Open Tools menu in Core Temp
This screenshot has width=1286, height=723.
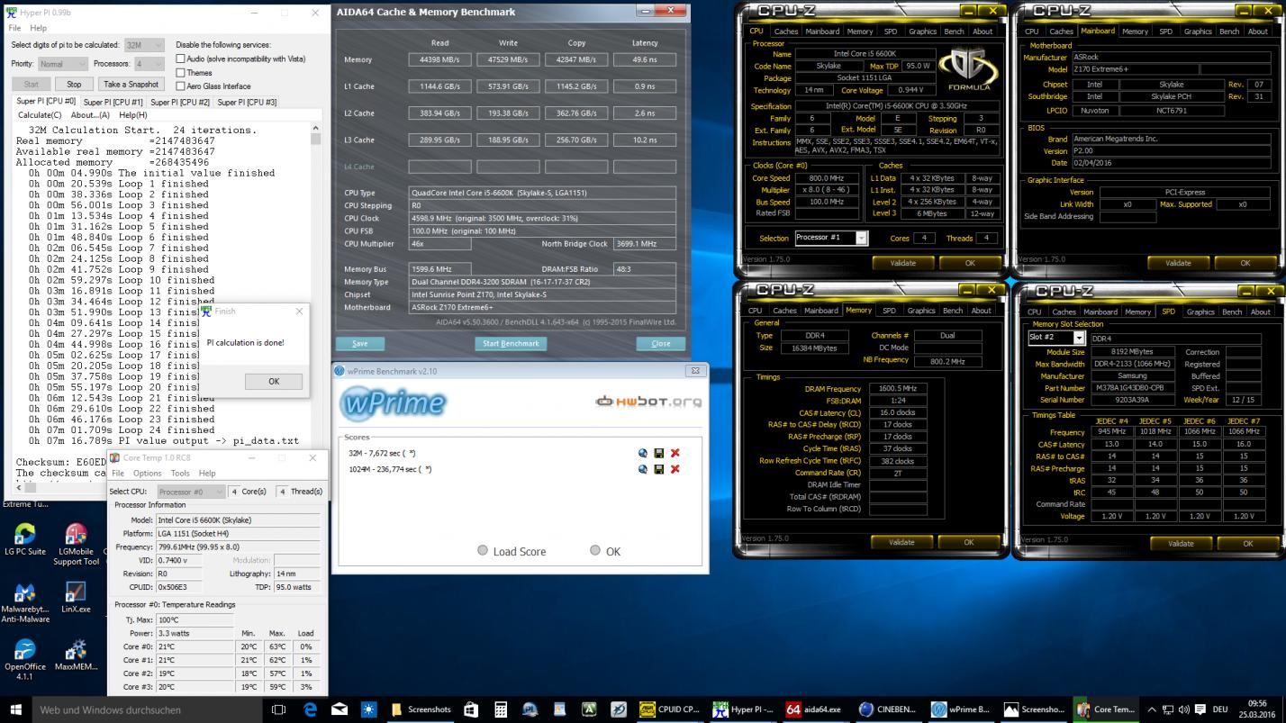pos(180,473)
